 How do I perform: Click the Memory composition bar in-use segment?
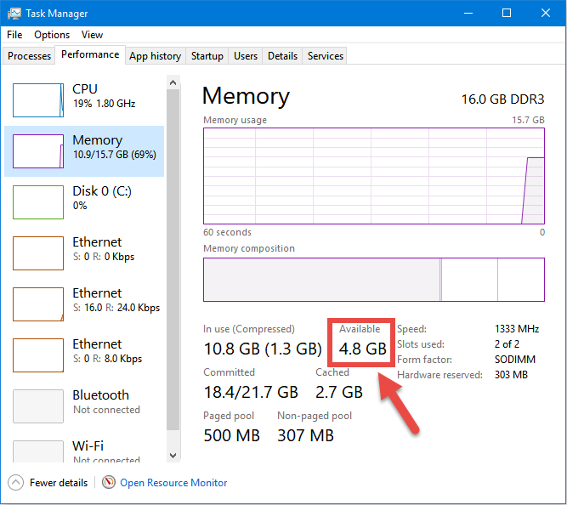322,280
